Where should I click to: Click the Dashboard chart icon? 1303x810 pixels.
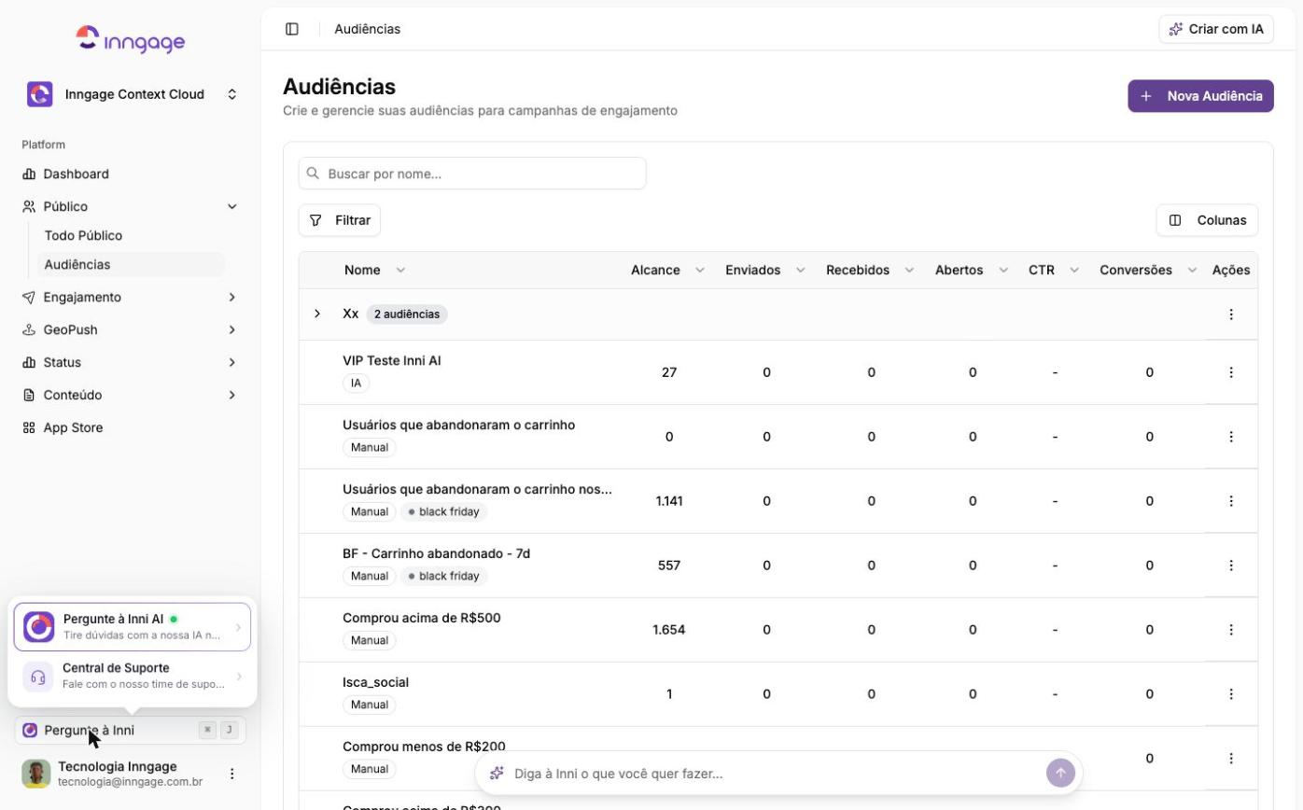[x=29, y=174]
